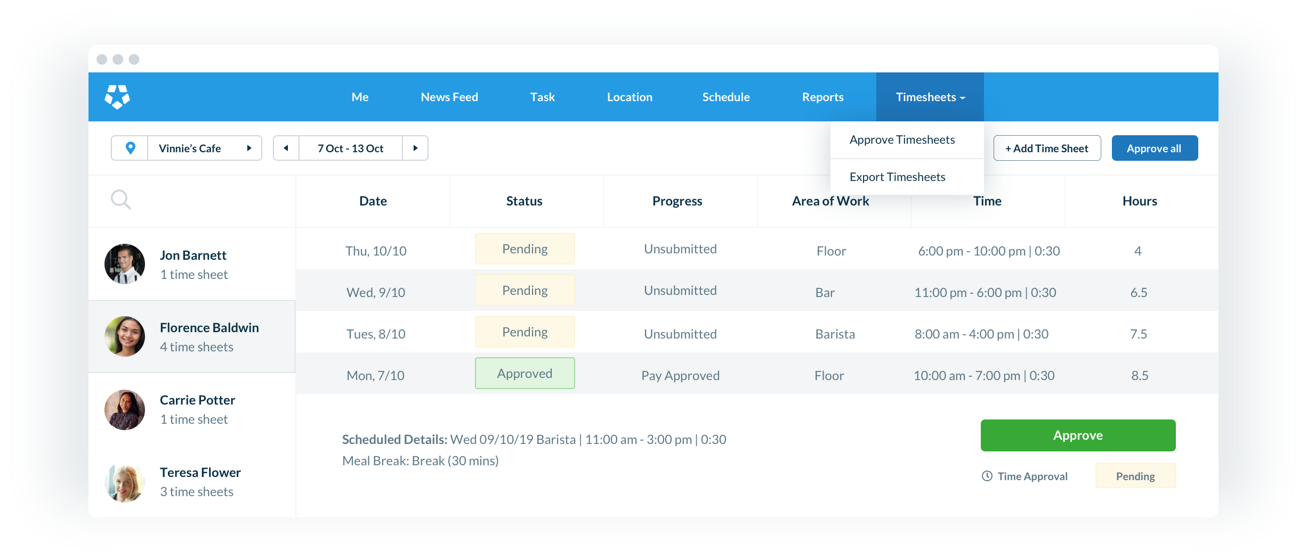
Task: Select Export Timesheets from the menu
Action: pyautogui.click(x=898, y=176)
